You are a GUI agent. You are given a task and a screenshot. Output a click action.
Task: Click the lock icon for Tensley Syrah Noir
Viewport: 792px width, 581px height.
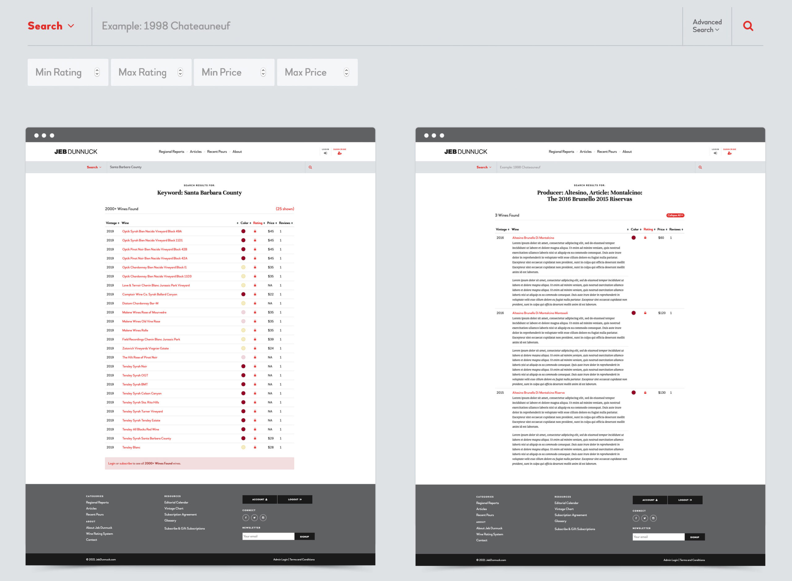pyautogui.click(x=255, y=366)
